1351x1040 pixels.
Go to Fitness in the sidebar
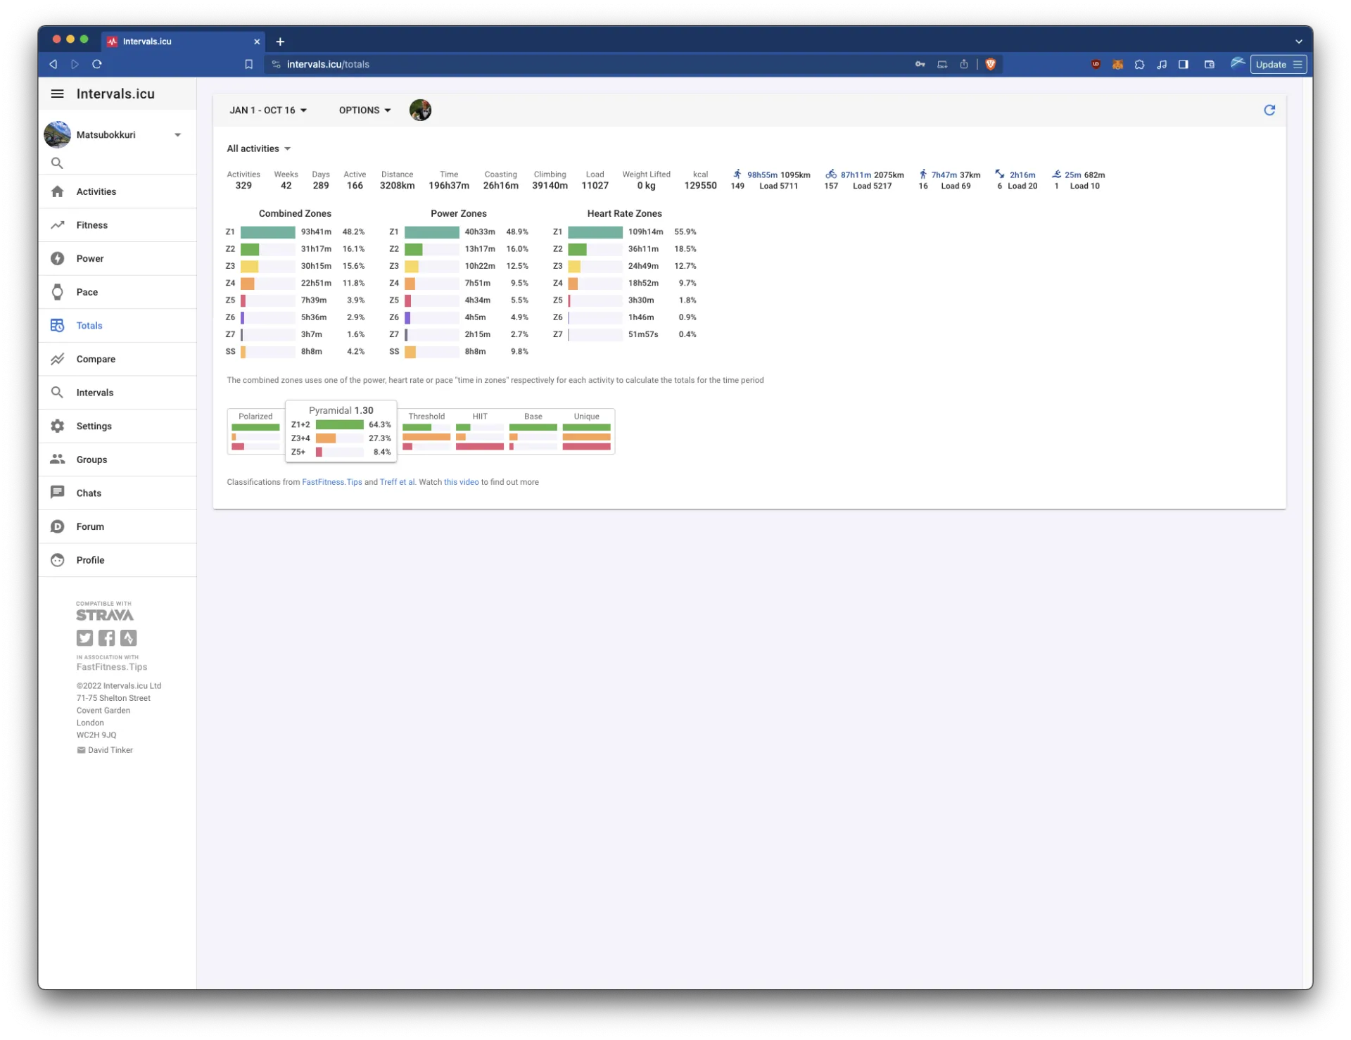pyautogui.click(x=92, y=225)
